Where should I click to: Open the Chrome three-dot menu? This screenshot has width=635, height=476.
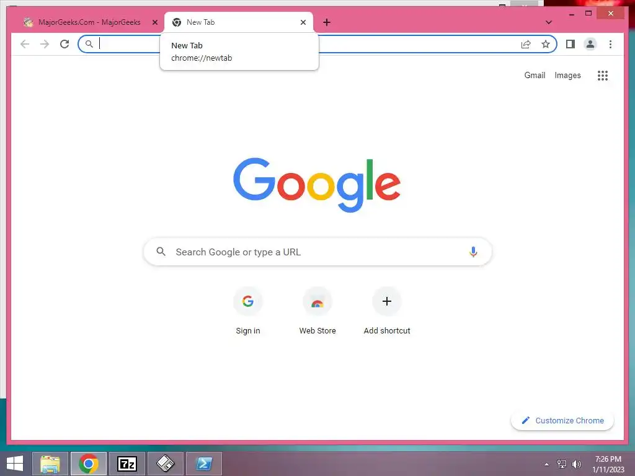click(x=610, y=44)
